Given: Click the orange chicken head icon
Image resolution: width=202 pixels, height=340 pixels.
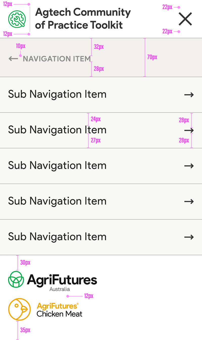Looking at the screenshot, I should 19,309.
